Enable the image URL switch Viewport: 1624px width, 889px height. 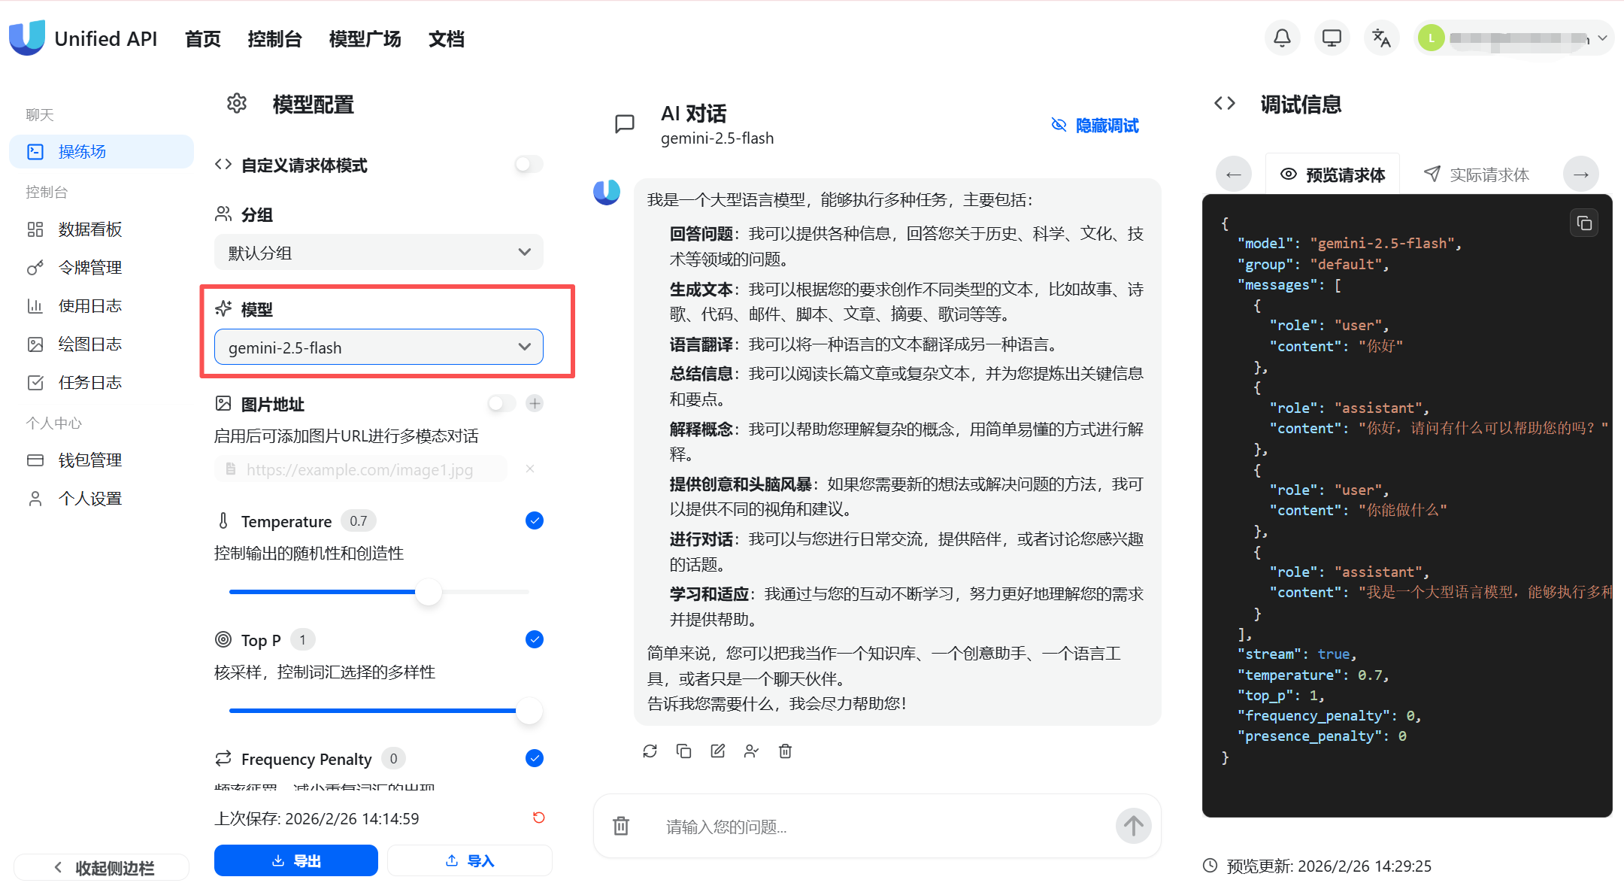point(501,404)
